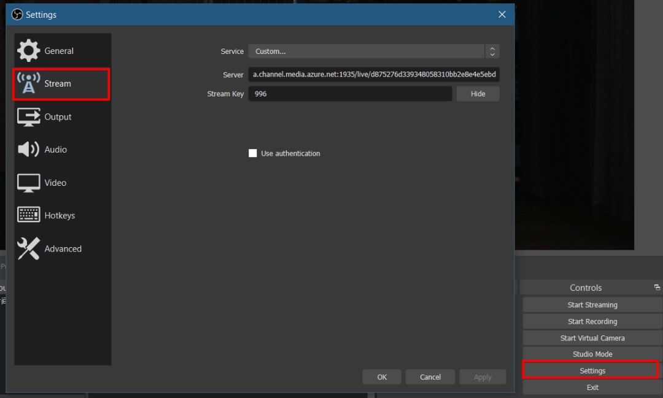
Task: Hide the stream key
Action: coord(478,94)
